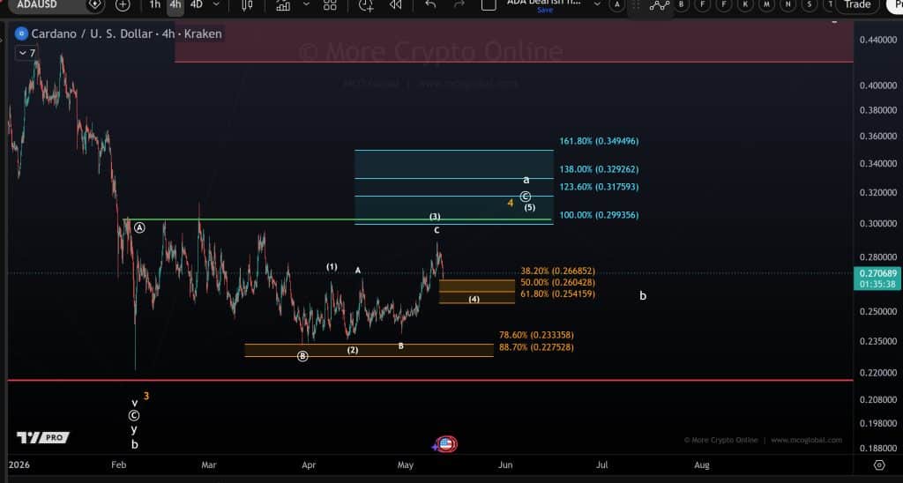This screenshot has height=483, width=903.
Task: Open the TradingView PRO logo
Action: pos(43,437)
